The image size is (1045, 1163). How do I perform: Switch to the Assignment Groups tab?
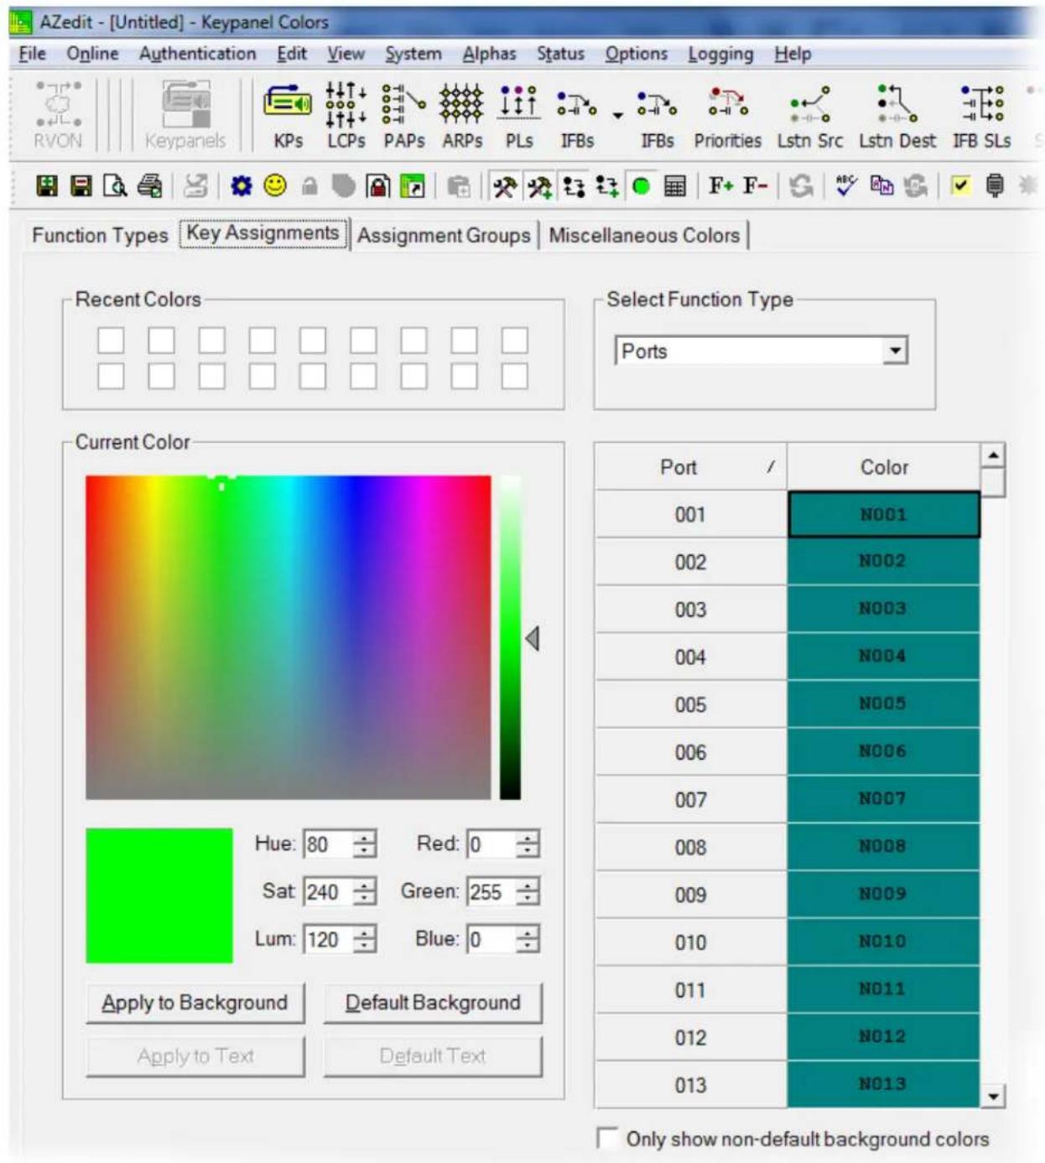[x=444, y=236]
